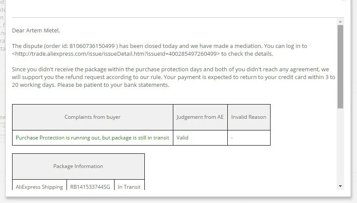Click the tracking number RB141533744SG

click(x=90, y=187)
